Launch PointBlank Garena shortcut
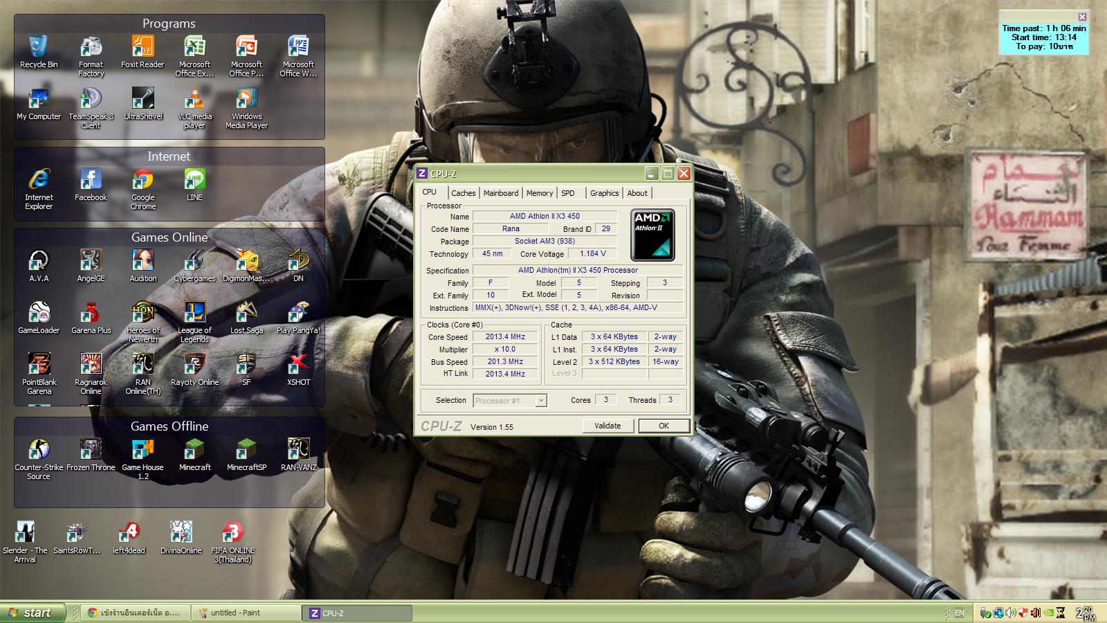Viewport: 1107px width, 623px height. tap(39, 374)
